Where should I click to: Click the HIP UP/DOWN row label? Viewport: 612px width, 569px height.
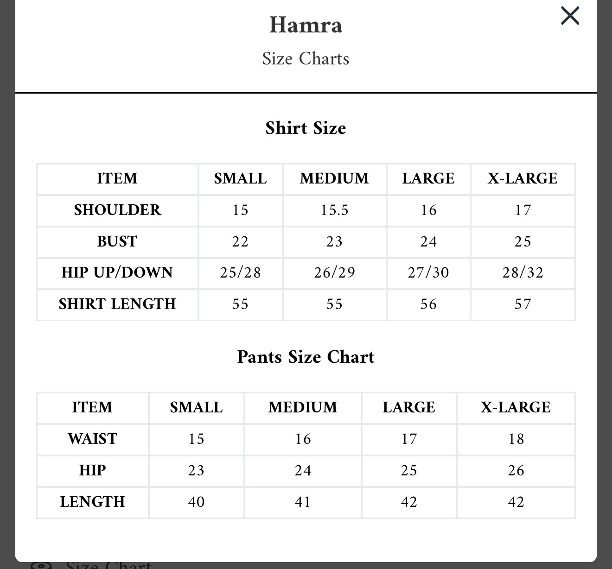pyautogui.click(x=117, y=272)
